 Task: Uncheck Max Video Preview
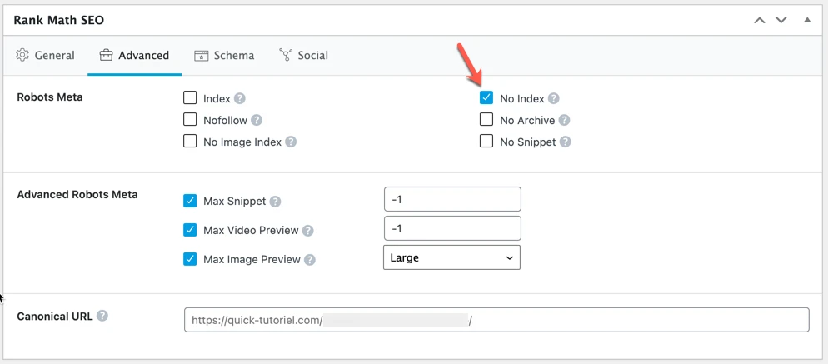(x=190, y=231)
